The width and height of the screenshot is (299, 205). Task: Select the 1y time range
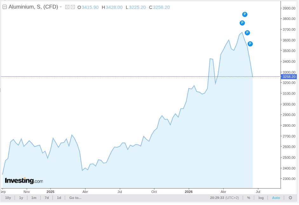click(x=21, y=198)
